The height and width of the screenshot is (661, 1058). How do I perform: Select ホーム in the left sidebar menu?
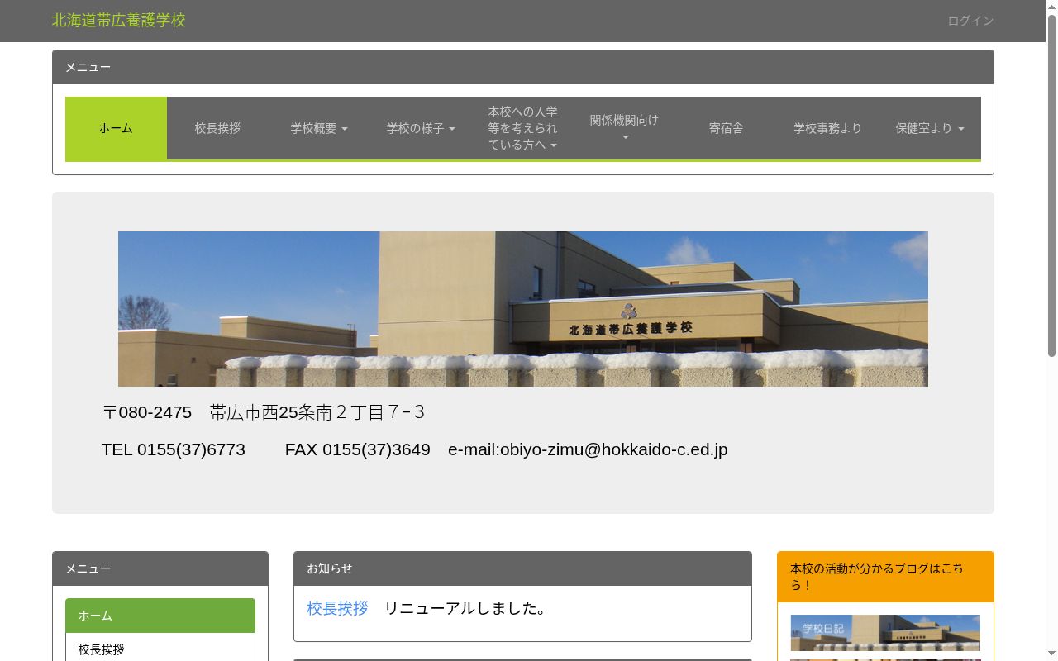160,616
